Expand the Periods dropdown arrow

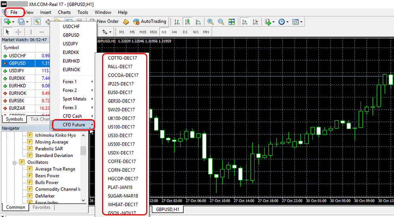pos(287,22)
